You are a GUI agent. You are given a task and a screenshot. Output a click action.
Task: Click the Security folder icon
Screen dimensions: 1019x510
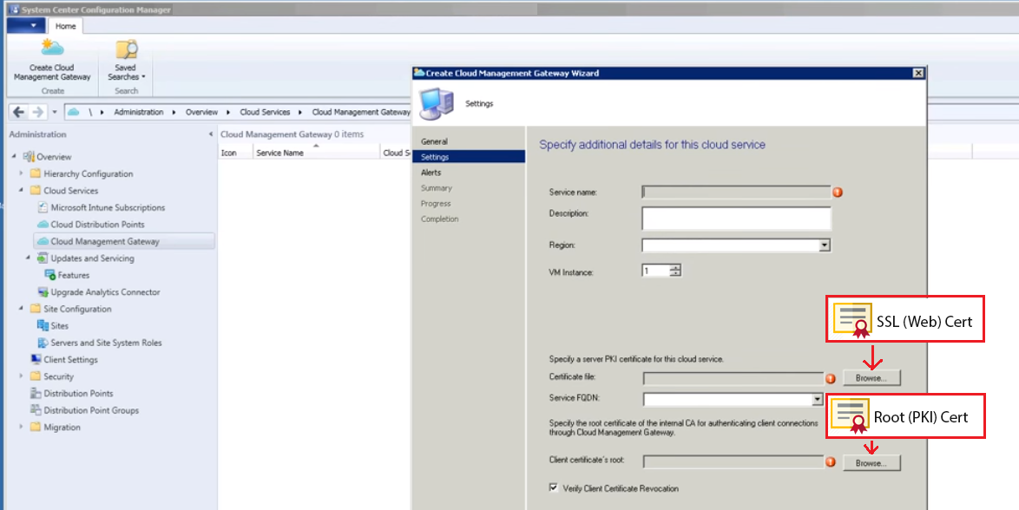(x=36, y=376)
